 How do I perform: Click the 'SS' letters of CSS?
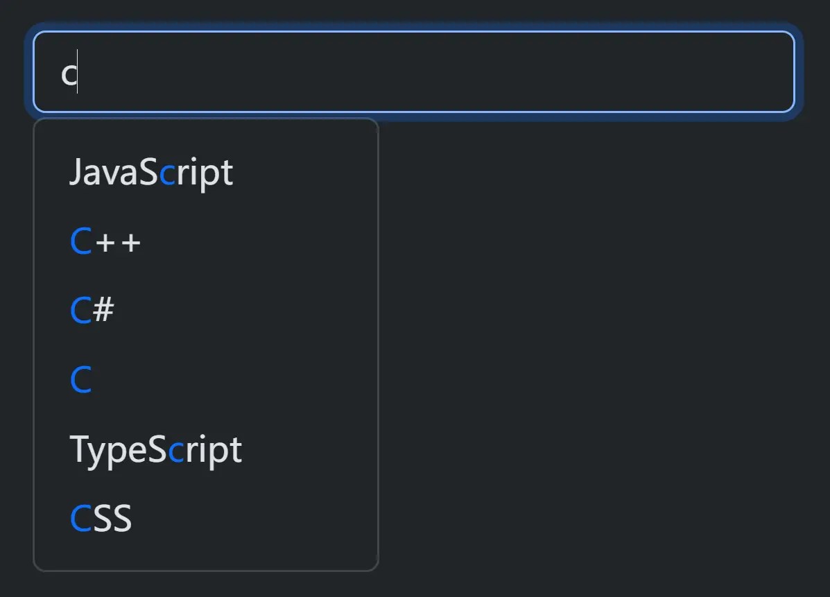pos(112,518)
